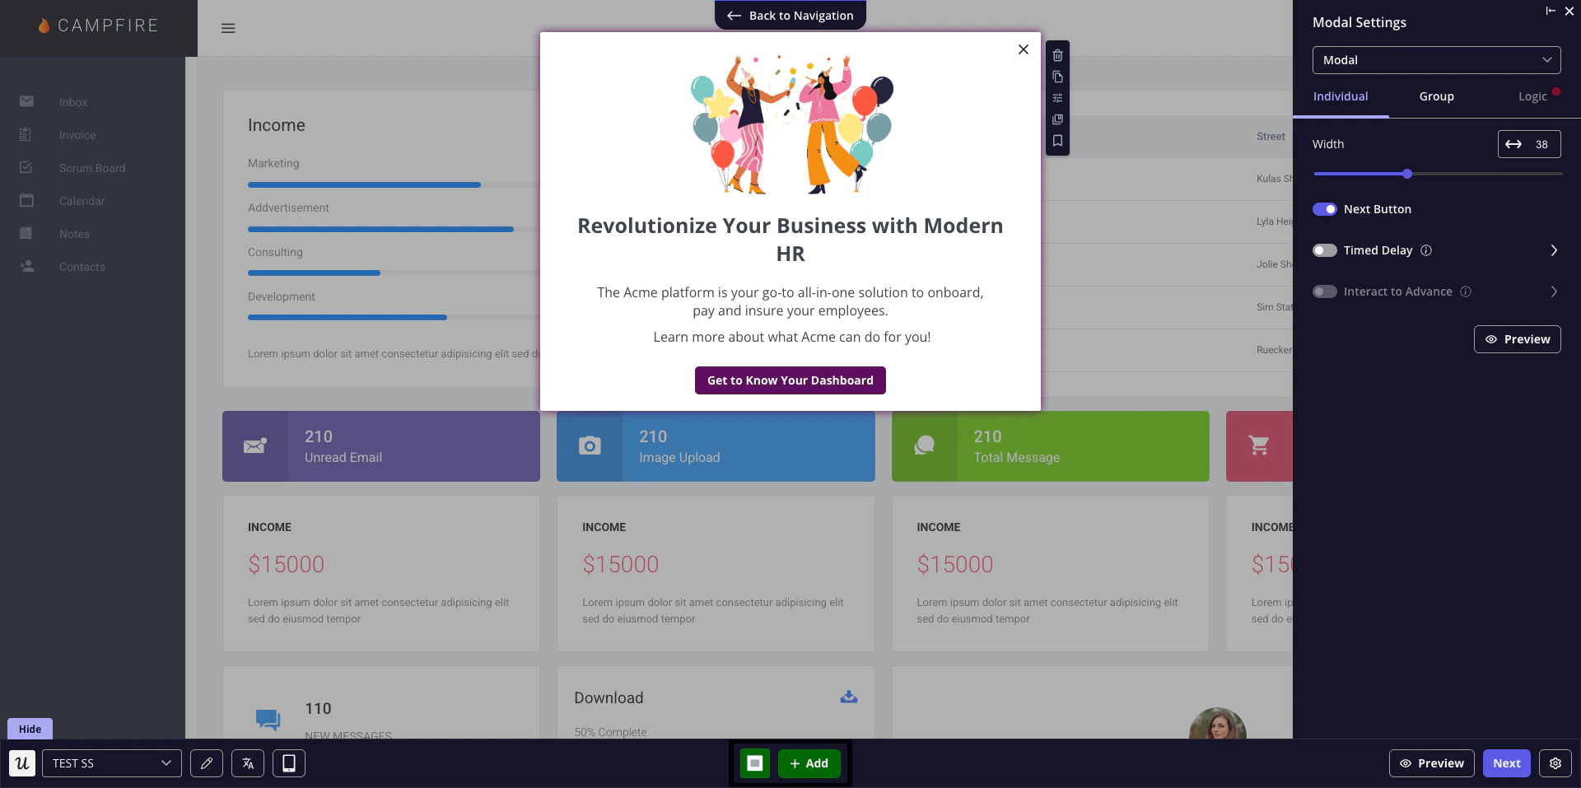Dock the settings panel with the pin icon
1581x788 pixels.
(1551, 11)
